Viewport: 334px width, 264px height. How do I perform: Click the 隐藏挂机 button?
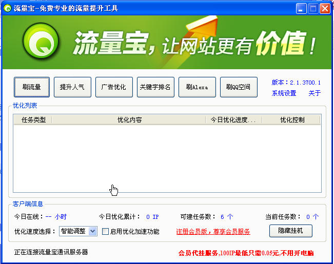click(291, 231)
